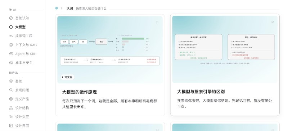288x131 pixels.
Task: Navigate to 设计结构
Action: coord(22,108)
